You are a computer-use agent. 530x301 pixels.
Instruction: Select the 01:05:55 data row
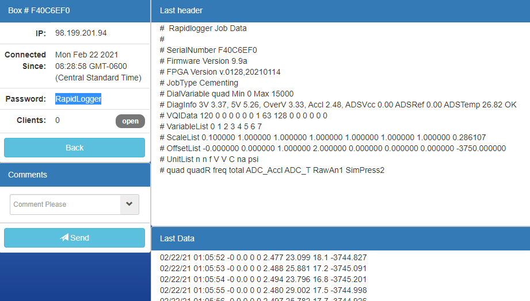click(264, 290)
